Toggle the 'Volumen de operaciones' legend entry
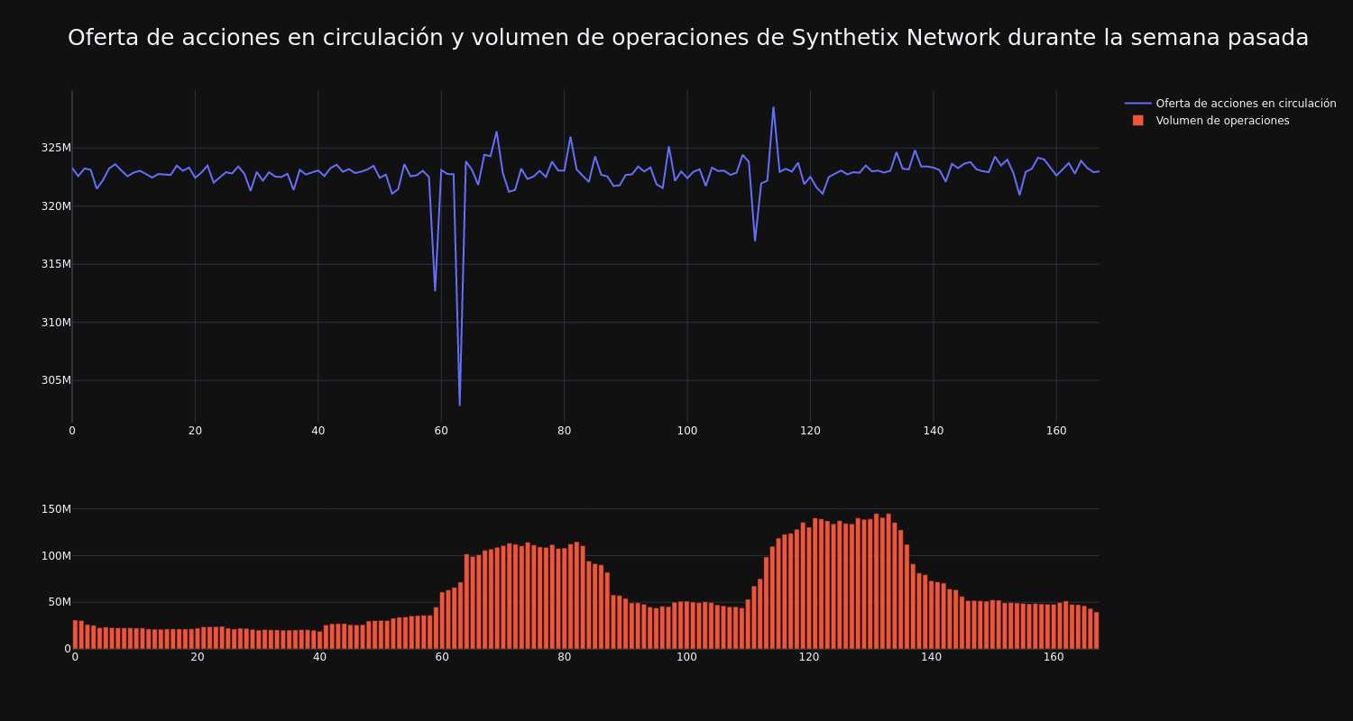The image size is (1353, 721). [1209, 121]
